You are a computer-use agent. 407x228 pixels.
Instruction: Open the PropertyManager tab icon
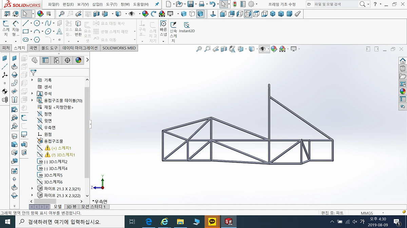pyautogui.click(x=45, y=60)
